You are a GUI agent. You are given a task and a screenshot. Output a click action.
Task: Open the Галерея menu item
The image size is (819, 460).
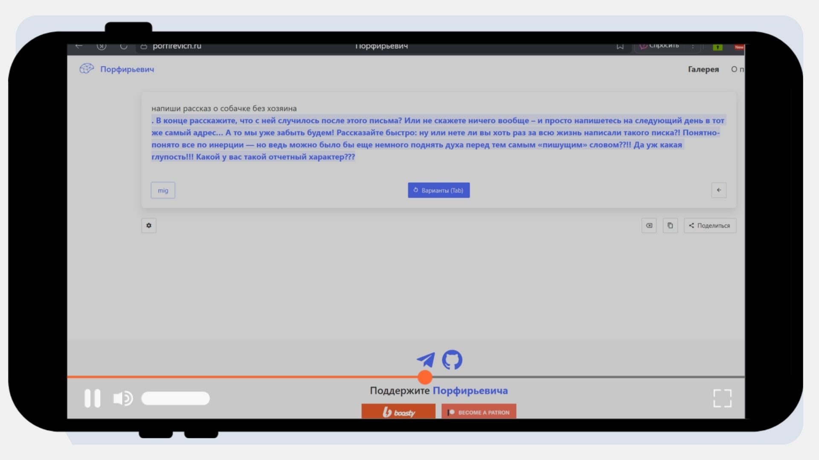pos(703,69)
